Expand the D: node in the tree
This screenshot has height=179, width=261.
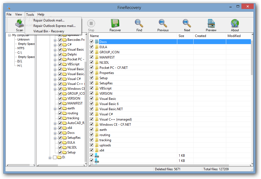50,158
